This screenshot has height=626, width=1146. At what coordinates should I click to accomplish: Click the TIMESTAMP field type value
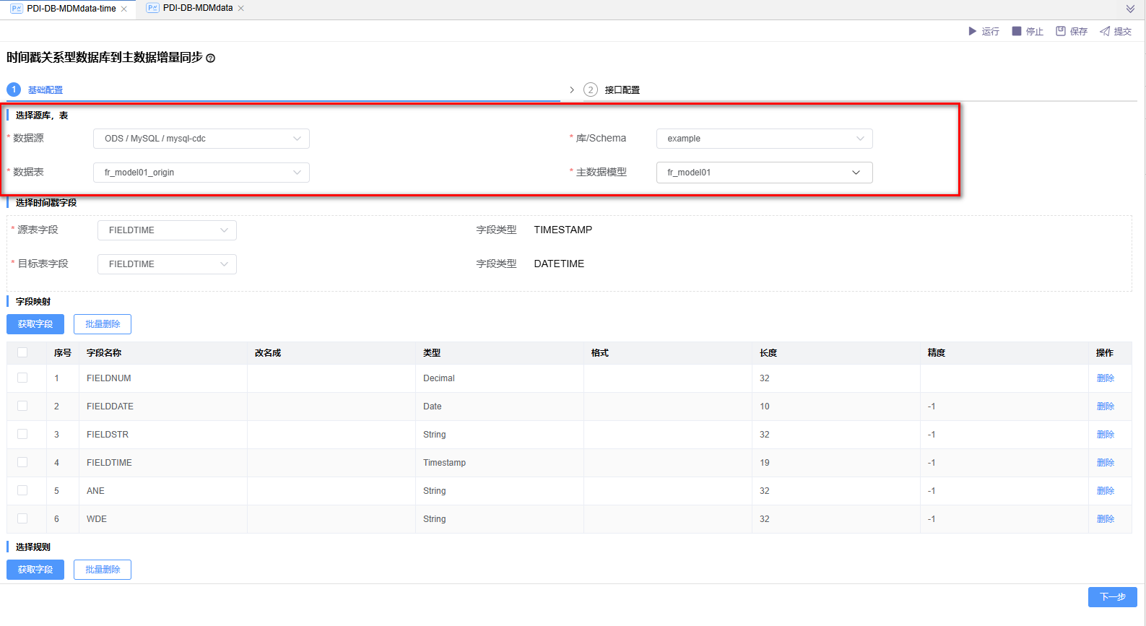(563, 230)
